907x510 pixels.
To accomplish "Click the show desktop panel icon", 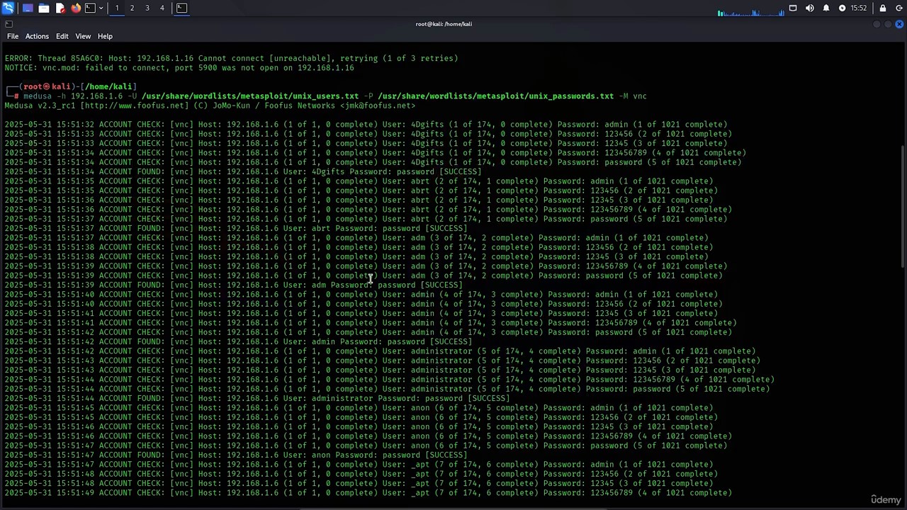I will [x=28, y=8].
